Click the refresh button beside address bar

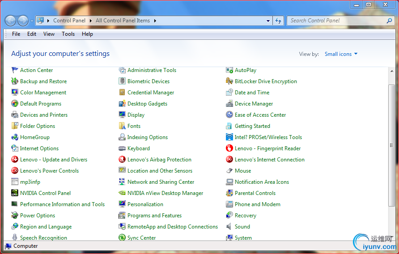click(278, 21)
